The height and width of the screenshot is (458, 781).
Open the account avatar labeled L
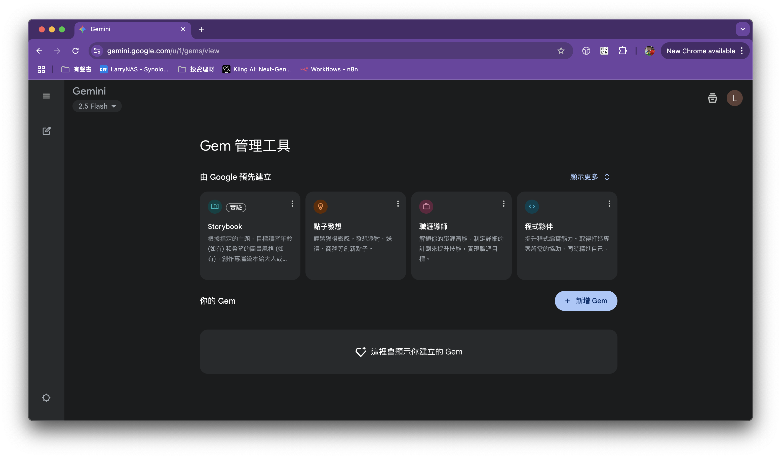(734, 98)
